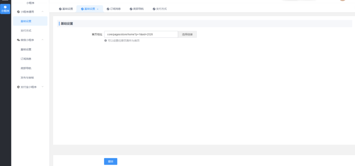Viewport: 355px width, 166px height.
Task: Collapse the 小程序通用 group chevron
Action: pos(43,12)
